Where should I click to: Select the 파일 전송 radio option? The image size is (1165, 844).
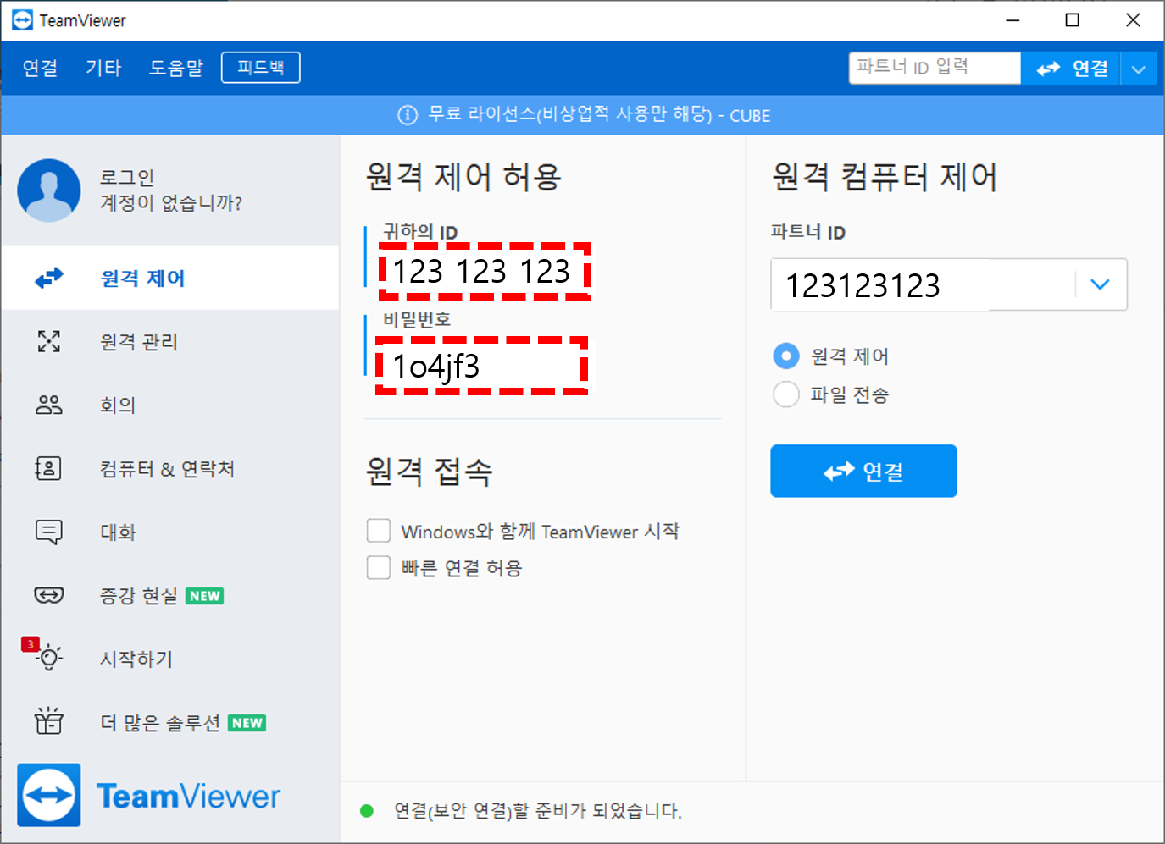[x=786, y=394]
